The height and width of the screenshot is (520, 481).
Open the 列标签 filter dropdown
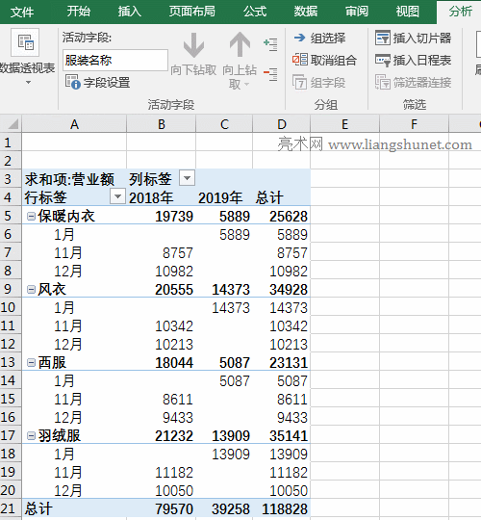tap(188, 178)
